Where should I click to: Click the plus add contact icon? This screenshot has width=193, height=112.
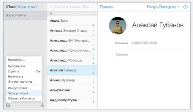coord(42,105)
